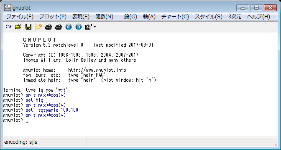Image resolution: width=281 pixels, height=150 pixels.
Task: Open the 関数(N) menu
Action: (x=104, y=17)
